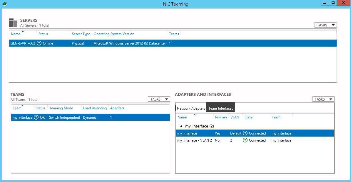Open the TASKS menu in the TEAMS panel
The height and width of the screenshot is (182, 351).
pyautogui.click(x=159, y=99)
